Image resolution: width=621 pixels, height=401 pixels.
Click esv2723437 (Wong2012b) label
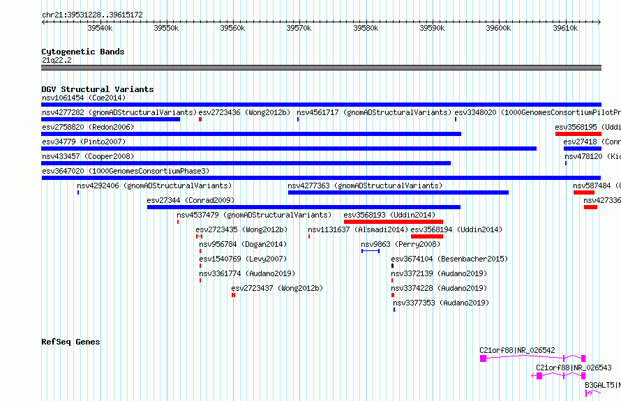pos(277,288)
